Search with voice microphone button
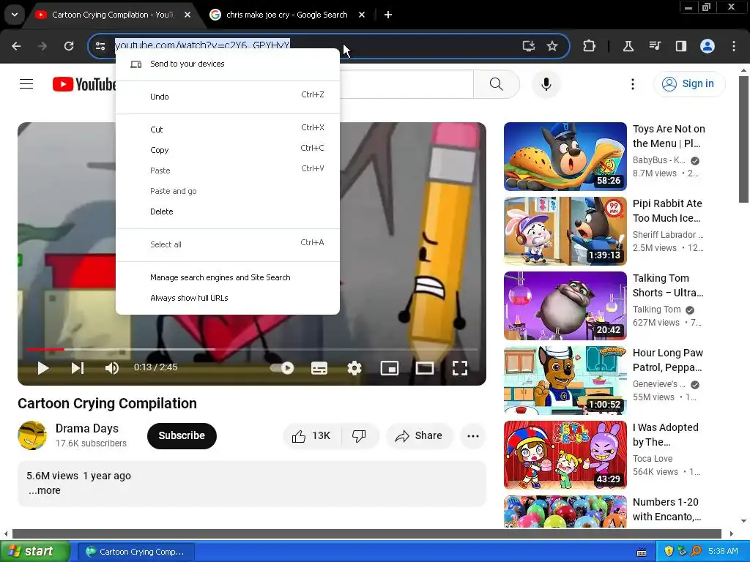Screen dimensions: 750x562 pyautogui.click(x=546, y=84)
